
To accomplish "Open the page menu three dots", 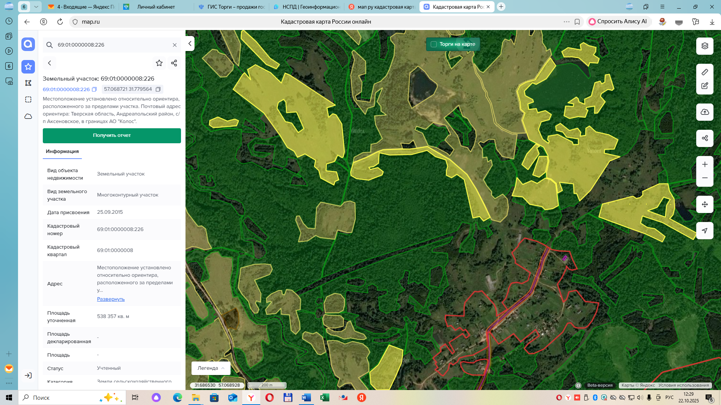I will 567,22.
